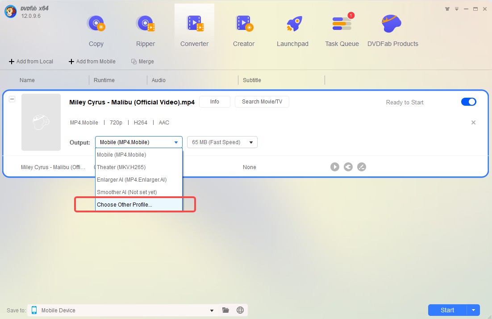This screenshot has width=492, height=319.
Task: Toggle the Ready to Start switch
Action: click(468, 102)
